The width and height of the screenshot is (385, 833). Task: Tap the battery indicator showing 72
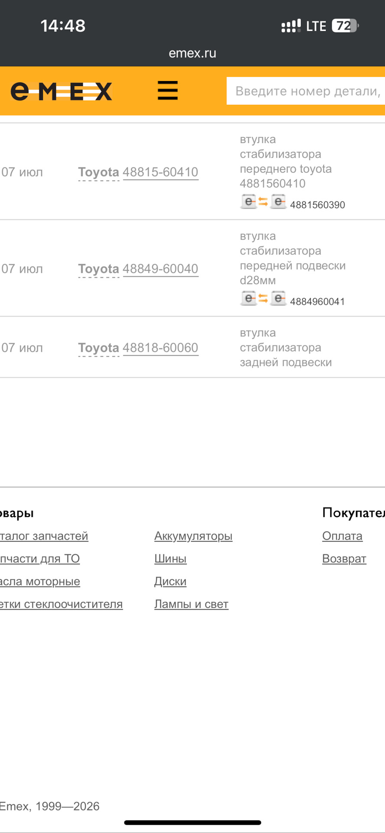[345, 26]
